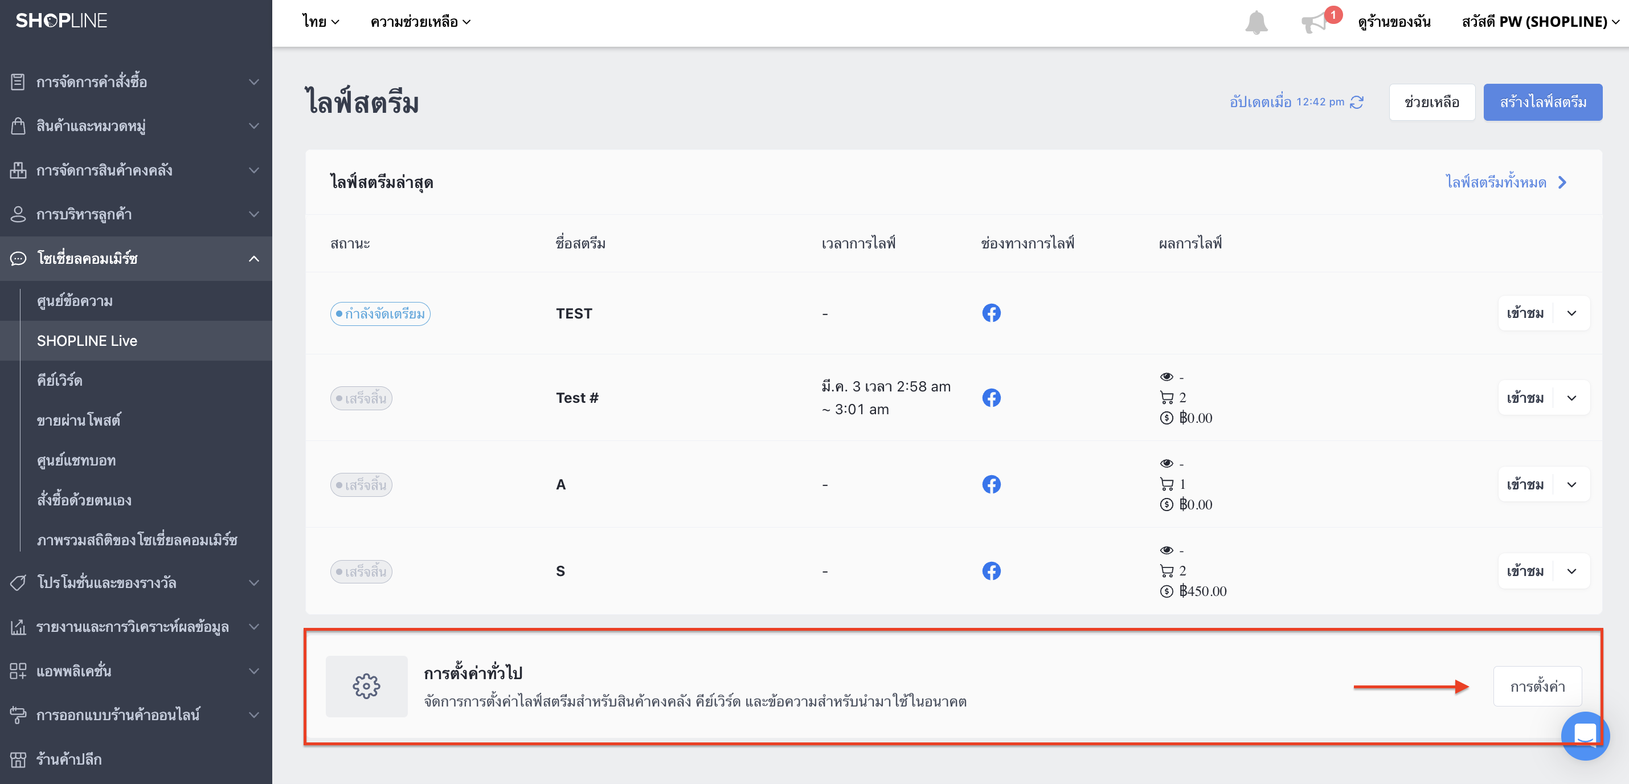Click the Facebook icon in row A
Viewport: 1629px width, 784px height.
point(991,485)
